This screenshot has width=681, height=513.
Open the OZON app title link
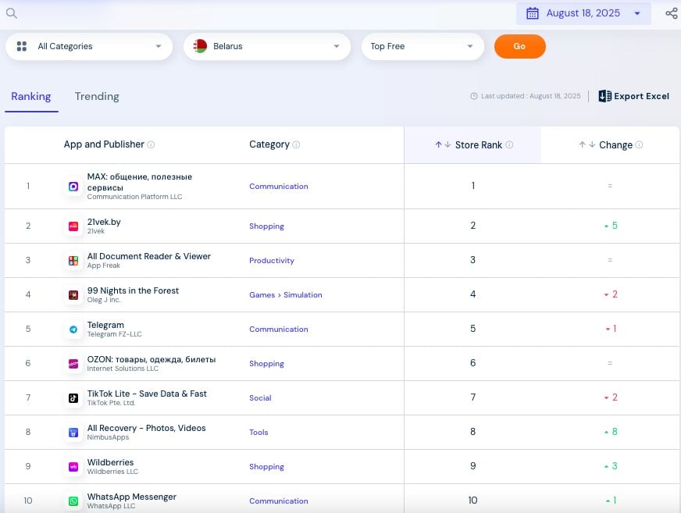pos(152,359)
